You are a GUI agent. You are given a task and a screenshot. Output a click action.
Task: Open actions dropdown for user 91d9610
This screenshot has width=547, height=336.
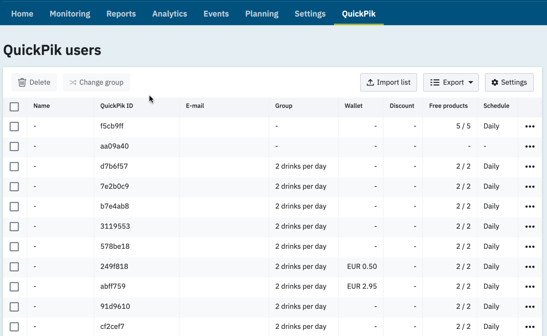pos(530,306)
